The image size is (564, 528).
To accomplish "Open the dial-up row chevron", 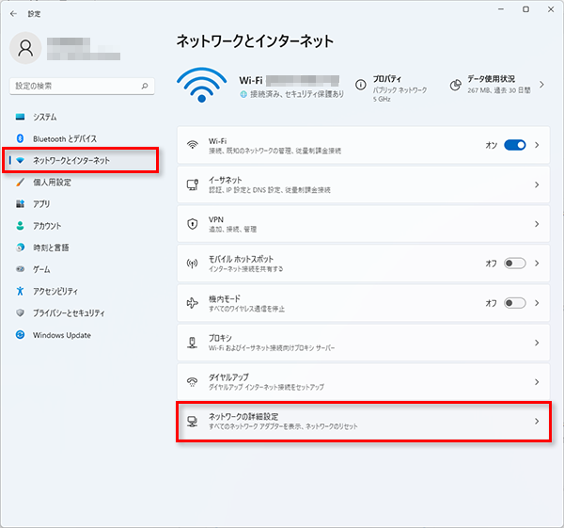I will point(537,382).
